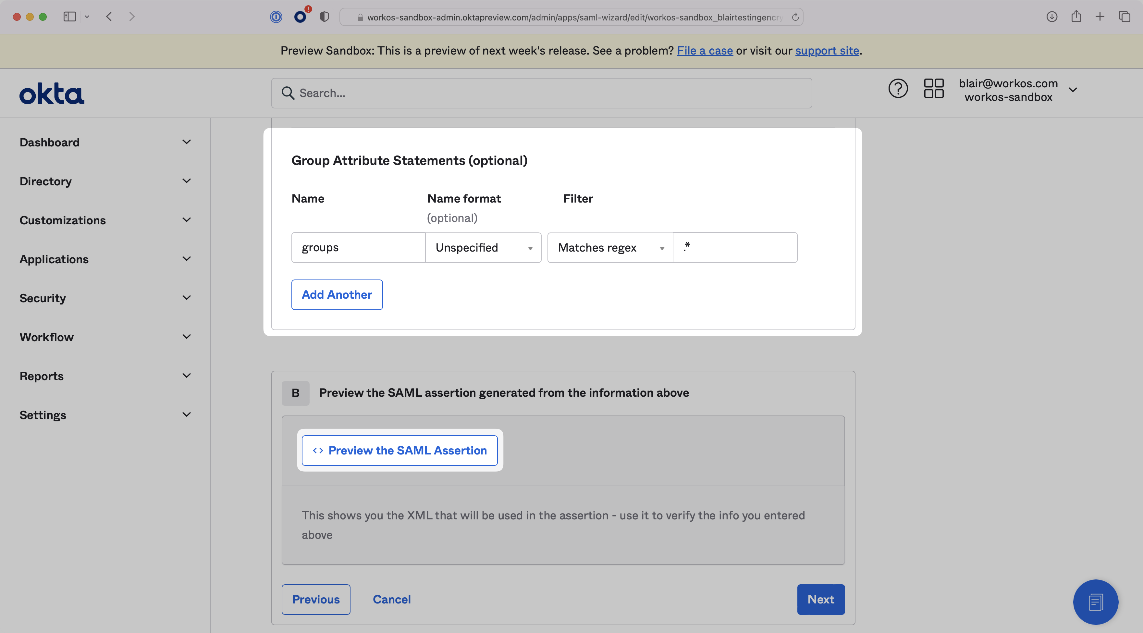Expand the Security sidebar section

click(105, 298)
